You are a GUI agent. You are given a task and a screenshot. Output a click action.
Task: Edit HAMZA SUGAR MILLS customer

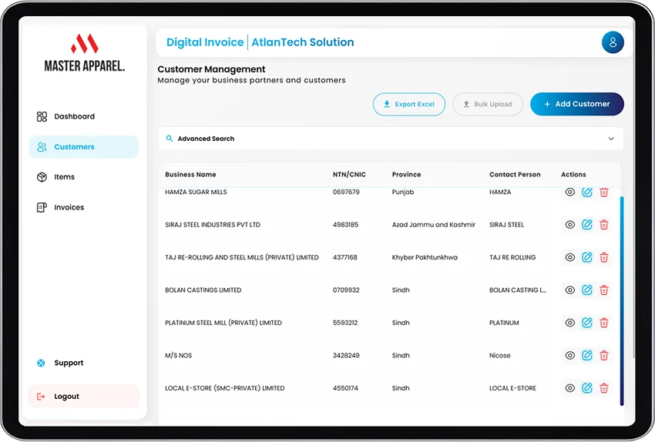coord(587,192)
